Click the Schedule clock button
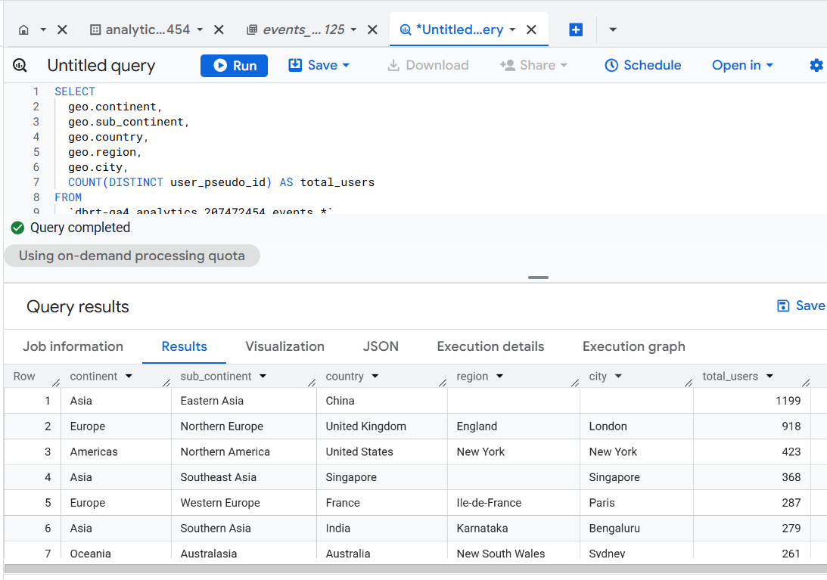The image size is (827, 580). [x=643, y=66]
